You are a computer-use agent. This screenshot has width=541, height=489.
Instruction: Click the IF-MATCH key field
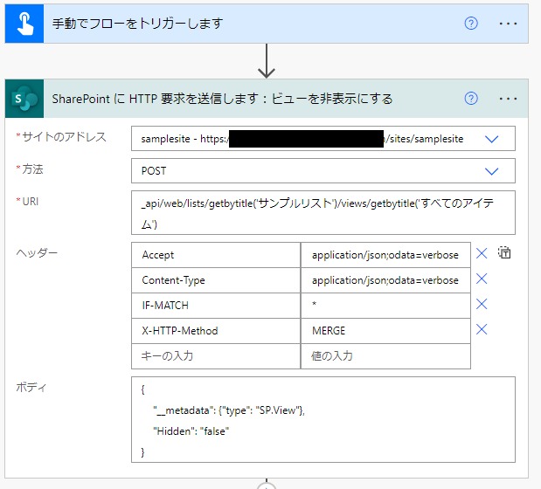[x=216, y=306]
